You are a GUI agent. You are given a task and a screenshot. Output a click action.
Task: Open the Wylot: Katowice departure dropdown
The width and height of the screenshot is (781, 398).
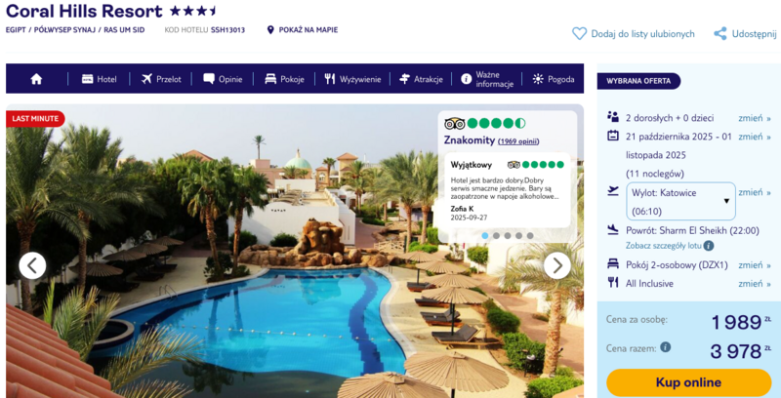(680, 202)
